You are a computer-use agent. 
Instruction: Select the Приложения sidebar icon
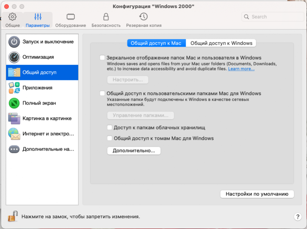coord(14,88)
